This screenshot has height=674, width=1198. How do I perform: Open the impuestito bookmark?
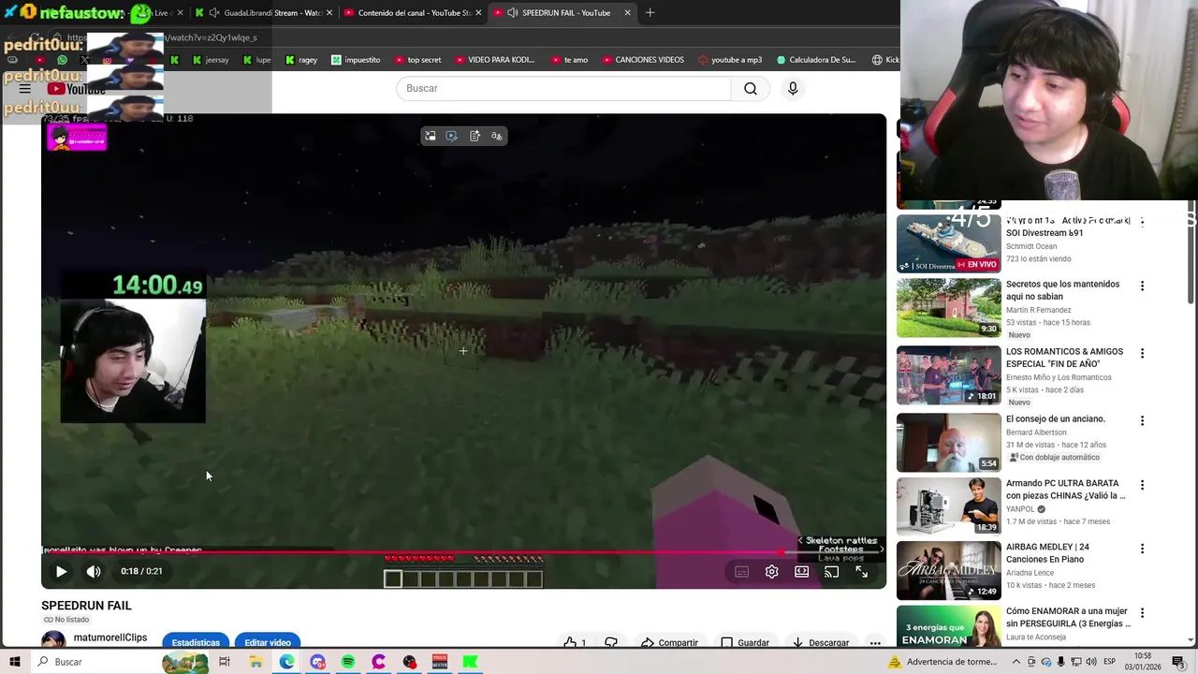(x=355, y=60)
